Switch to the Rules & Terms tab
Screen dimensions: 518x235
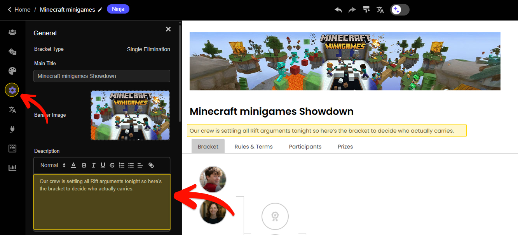pos(253,147)
